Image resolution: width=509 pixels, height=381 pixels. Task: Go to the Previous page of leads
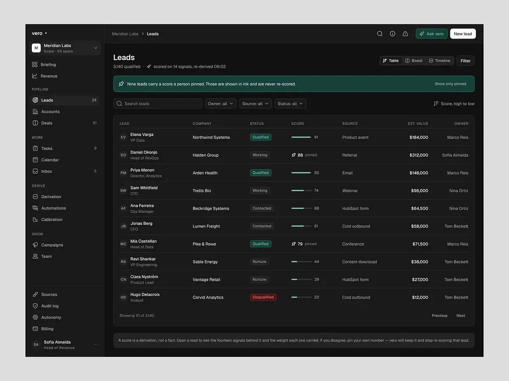point(439,315)
